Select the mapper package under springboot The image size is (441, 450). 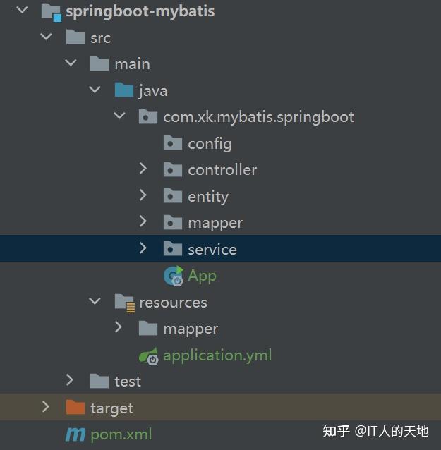pyautogui.click(x=215, y=224)
